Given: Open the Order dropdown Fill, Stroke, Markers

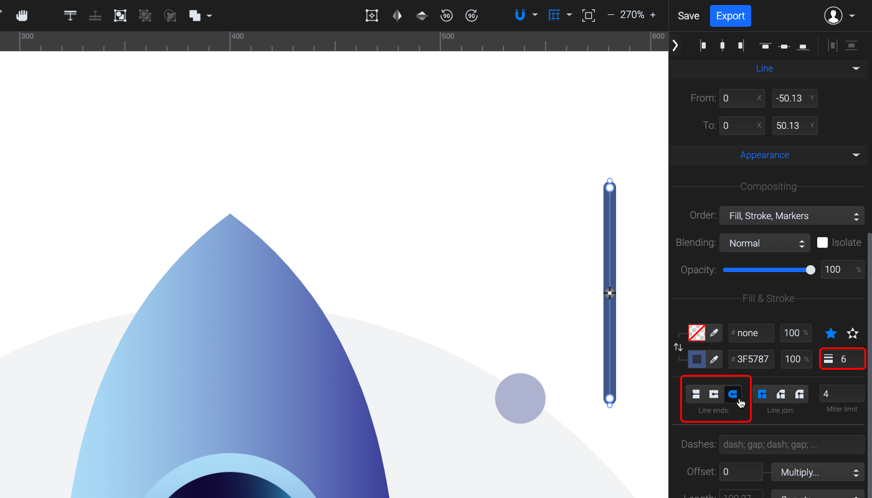Looking at the screenshot, I should pyautogui.click(x=792, y=215).
